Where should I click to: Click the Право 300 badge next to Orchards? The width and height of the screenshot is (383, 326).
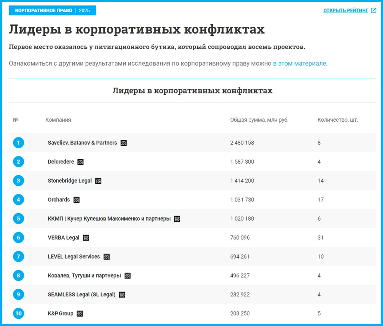(76, 199)
